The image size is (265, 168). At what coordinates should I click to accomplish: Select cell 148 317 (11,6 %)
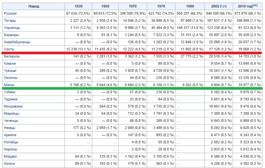coord(190,28)
